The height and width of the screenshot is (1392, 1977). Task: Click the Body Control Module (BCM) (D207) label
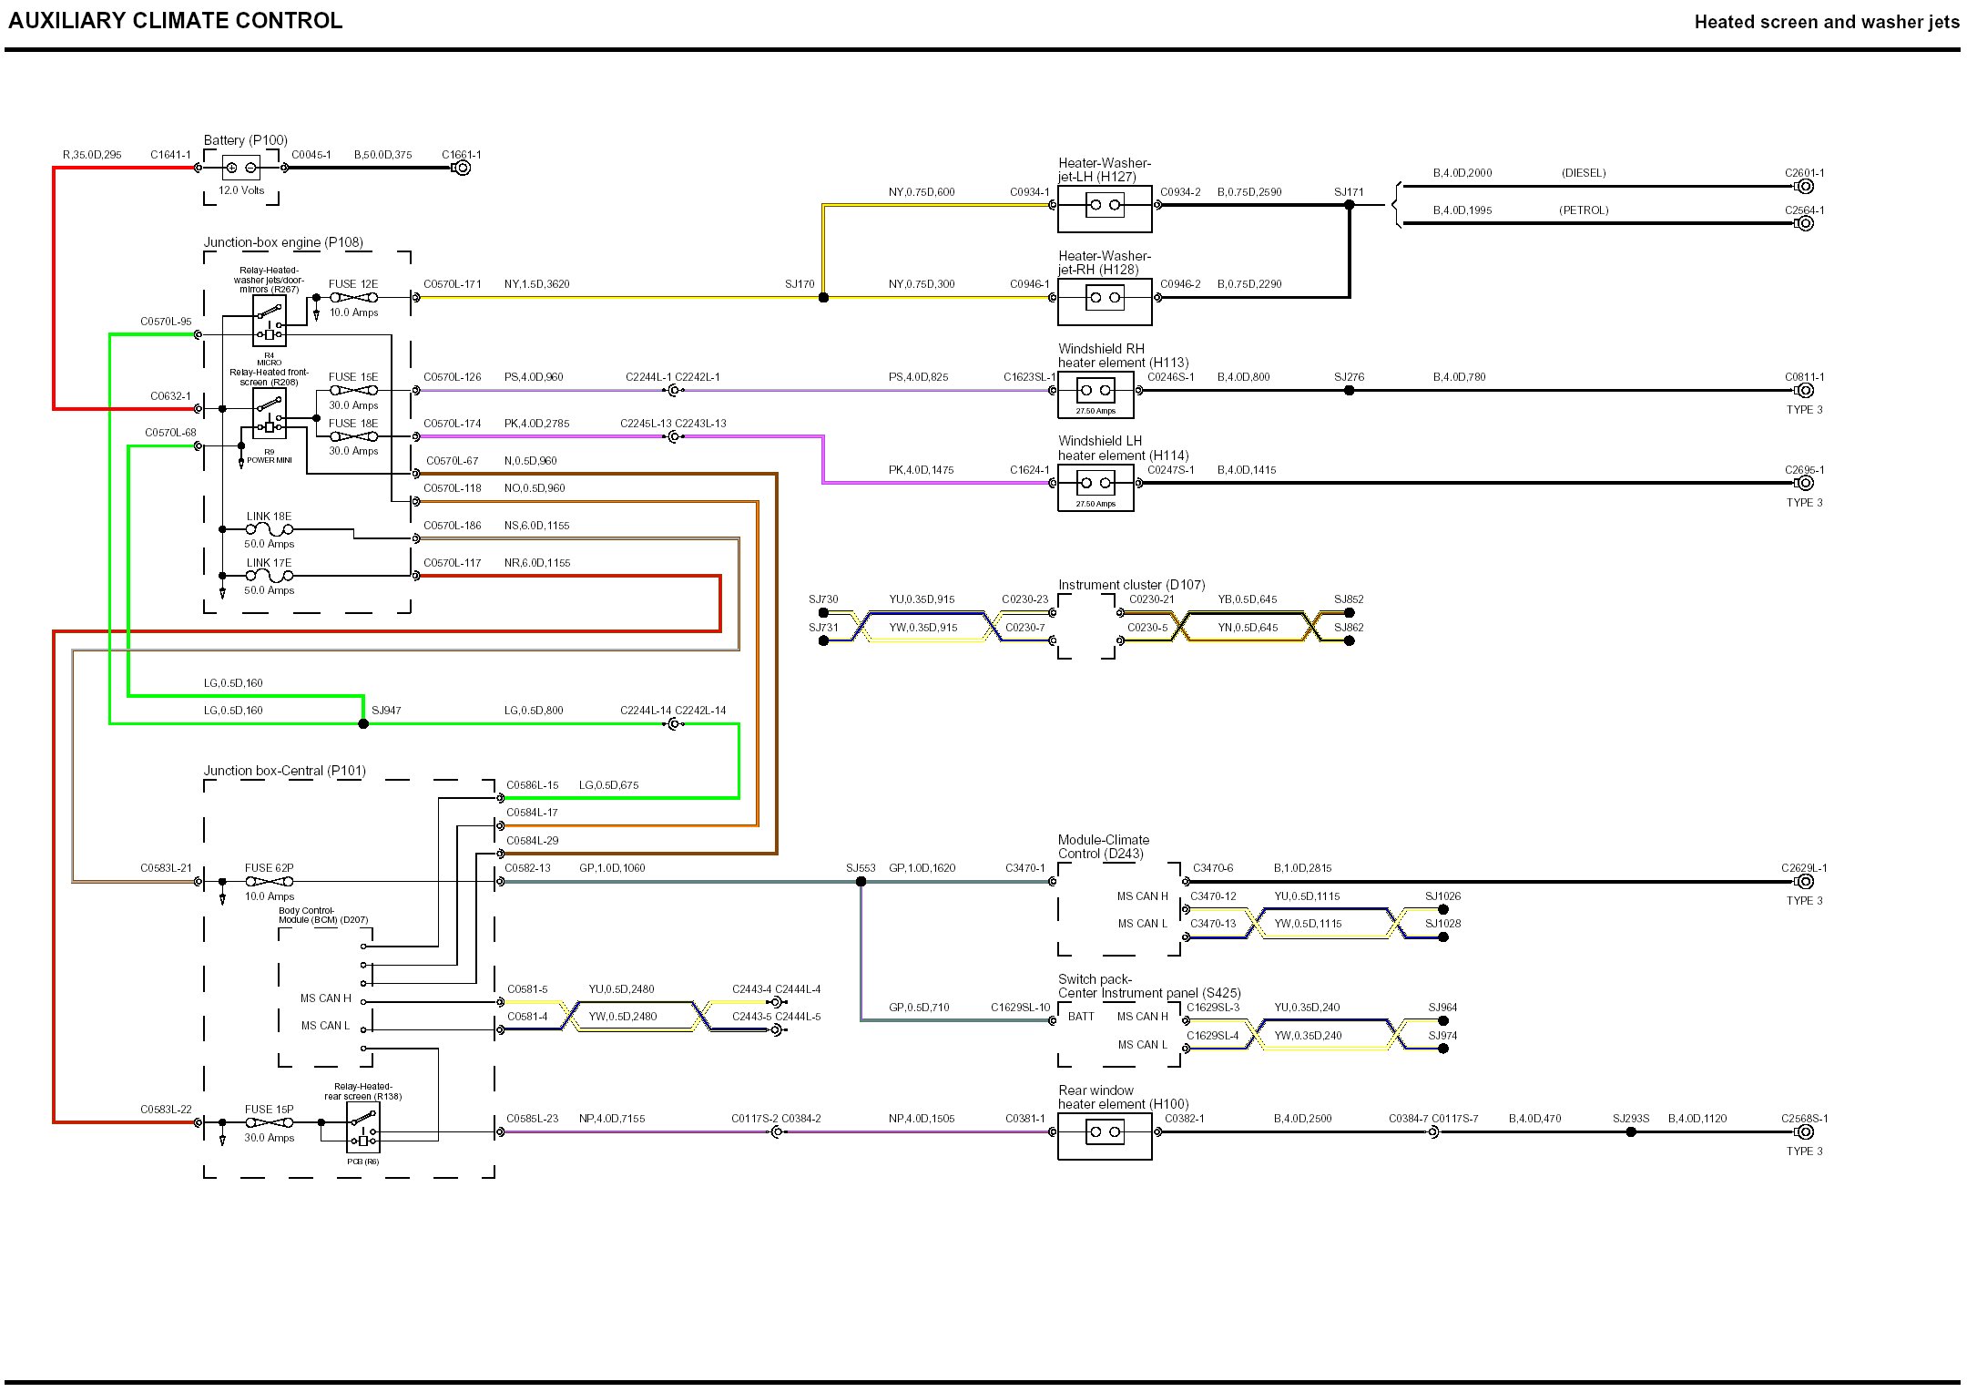(323, 915)
